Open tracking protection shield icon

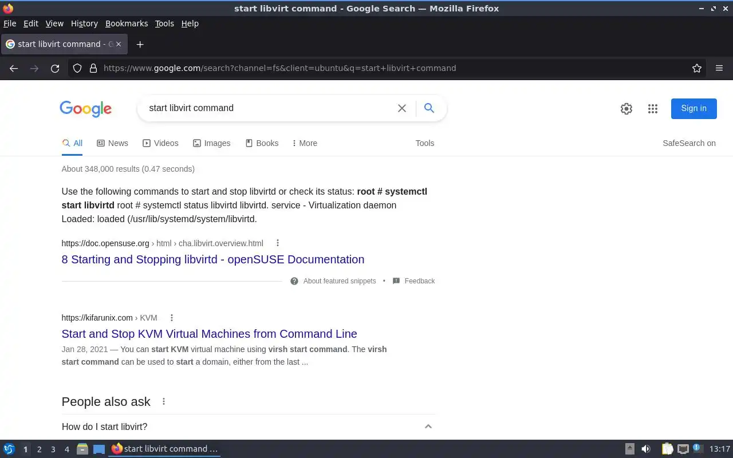pos(77,68)
